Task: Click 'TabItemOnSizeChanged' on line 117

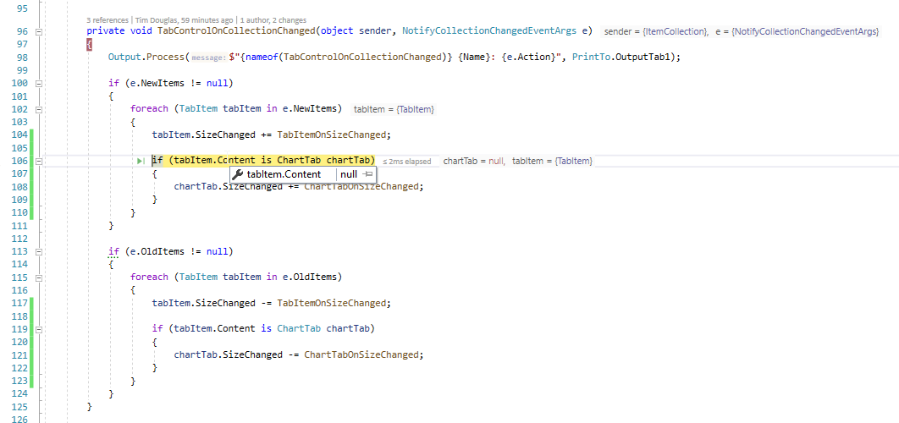Action: click(x=331, y=303)
